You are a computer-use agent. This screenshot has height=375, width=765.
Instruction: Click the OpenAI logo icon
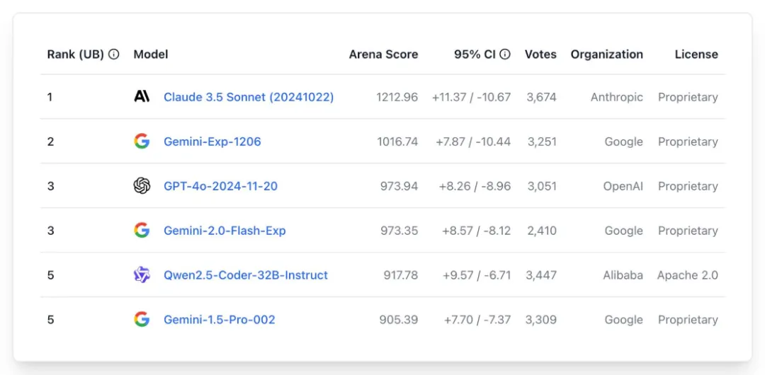(x=142, y=186)
